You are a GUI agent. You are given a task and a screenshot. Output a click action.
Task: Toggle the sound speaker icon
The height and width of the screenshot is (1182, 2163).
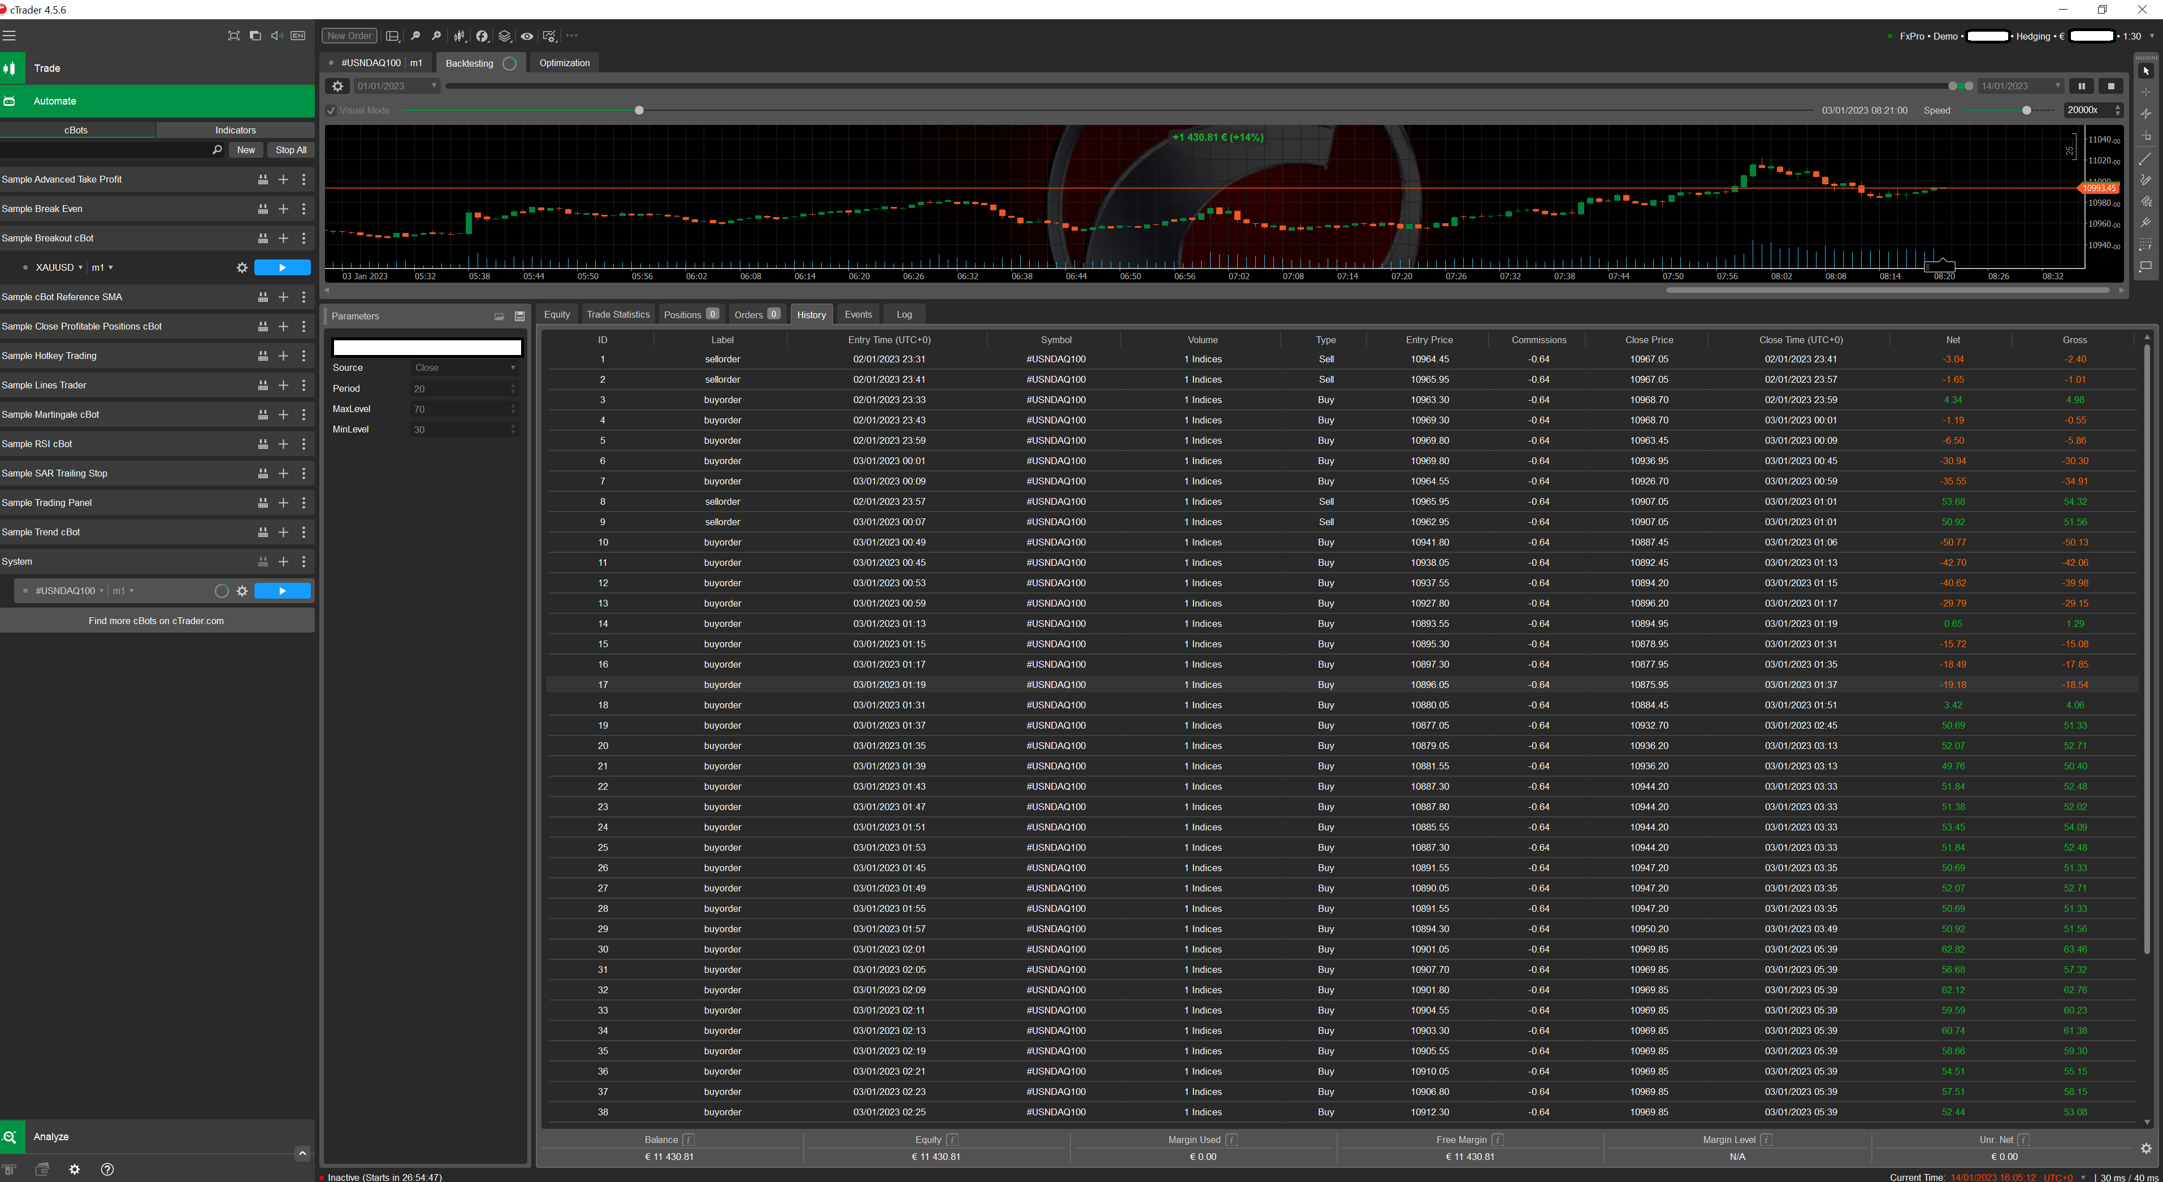(x=276, y=36)
